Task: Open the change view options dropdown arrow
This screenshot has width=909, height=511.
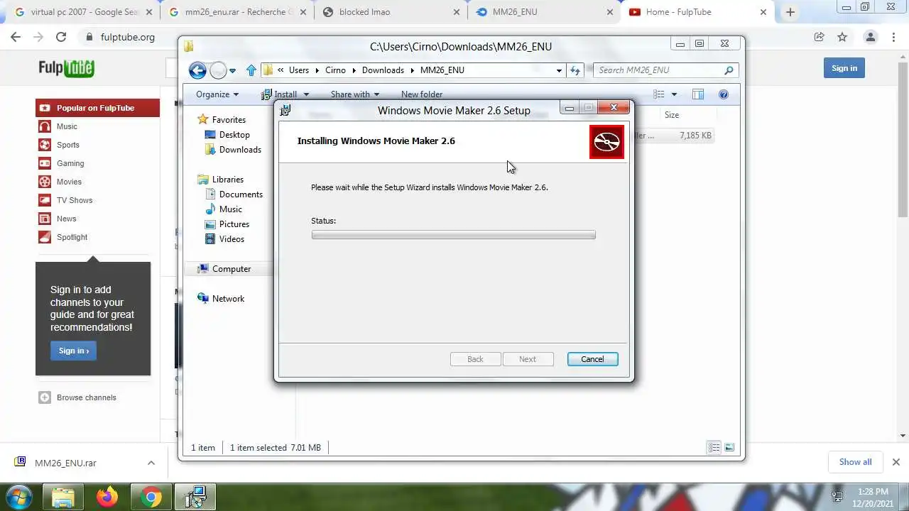Action: click(674, 94)
